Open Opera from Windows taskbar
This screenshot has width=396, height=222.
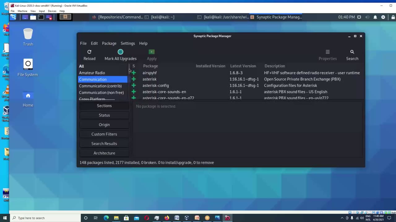[147, 218]
